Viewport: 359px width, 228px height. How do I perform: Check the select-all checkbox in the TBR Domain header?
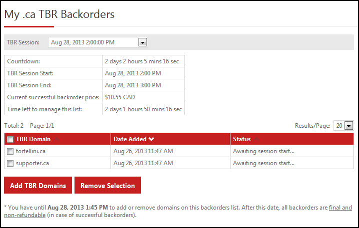[x=10, y=139]
